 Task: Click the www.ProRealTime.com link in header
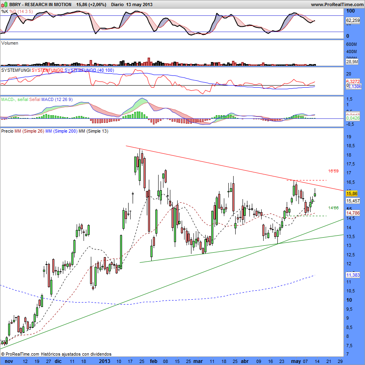coord(337,4)
